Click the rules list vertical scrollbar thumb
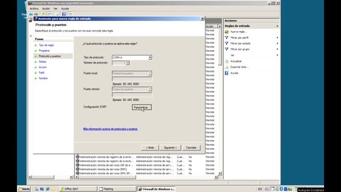The image size is (341, 192). tap(220, 46)
